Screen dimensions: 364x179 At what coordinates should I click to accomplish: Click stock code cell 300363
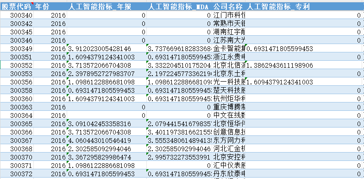17,107
